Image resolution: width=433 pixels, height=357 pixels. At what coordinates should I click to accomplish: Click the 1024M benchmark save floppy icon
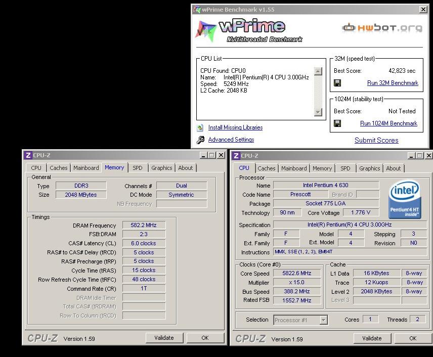(337, 123)
